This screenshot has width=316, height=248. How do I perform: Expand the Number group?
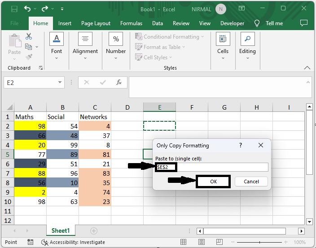click(x=116, y=46)
